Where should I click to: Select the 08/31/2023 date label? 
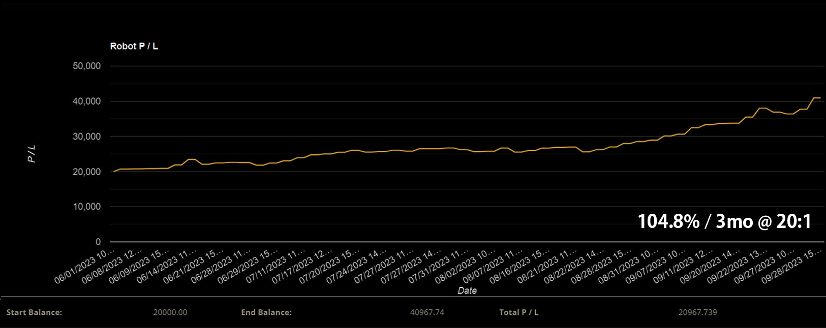628,266
